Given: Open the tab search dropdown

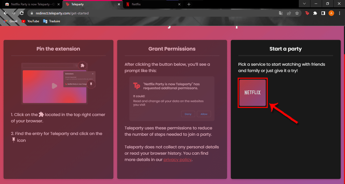Looking at the screenshot, I should [x=304, y=4].
